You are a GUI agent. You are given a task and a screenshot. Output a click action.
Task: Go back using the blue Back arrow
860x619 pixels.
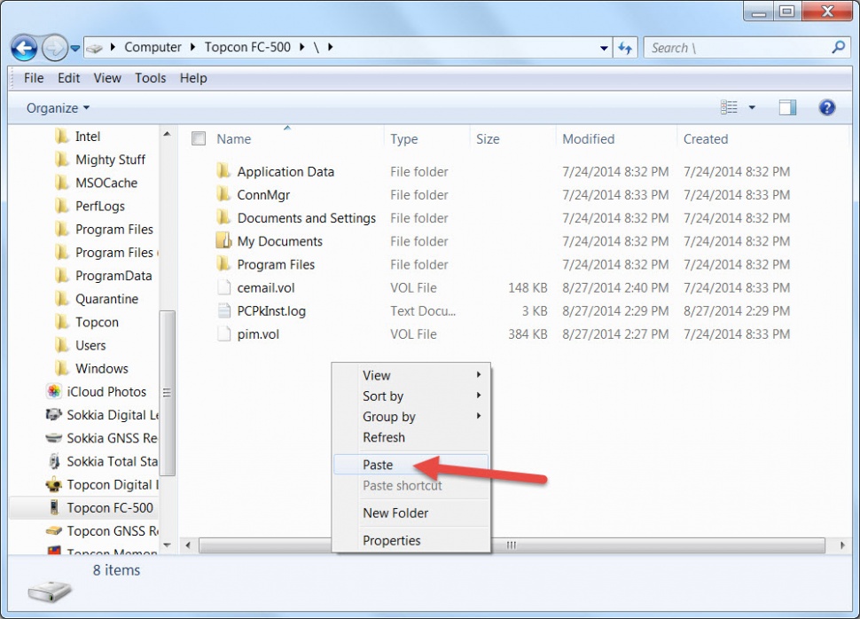coord(24,48)
